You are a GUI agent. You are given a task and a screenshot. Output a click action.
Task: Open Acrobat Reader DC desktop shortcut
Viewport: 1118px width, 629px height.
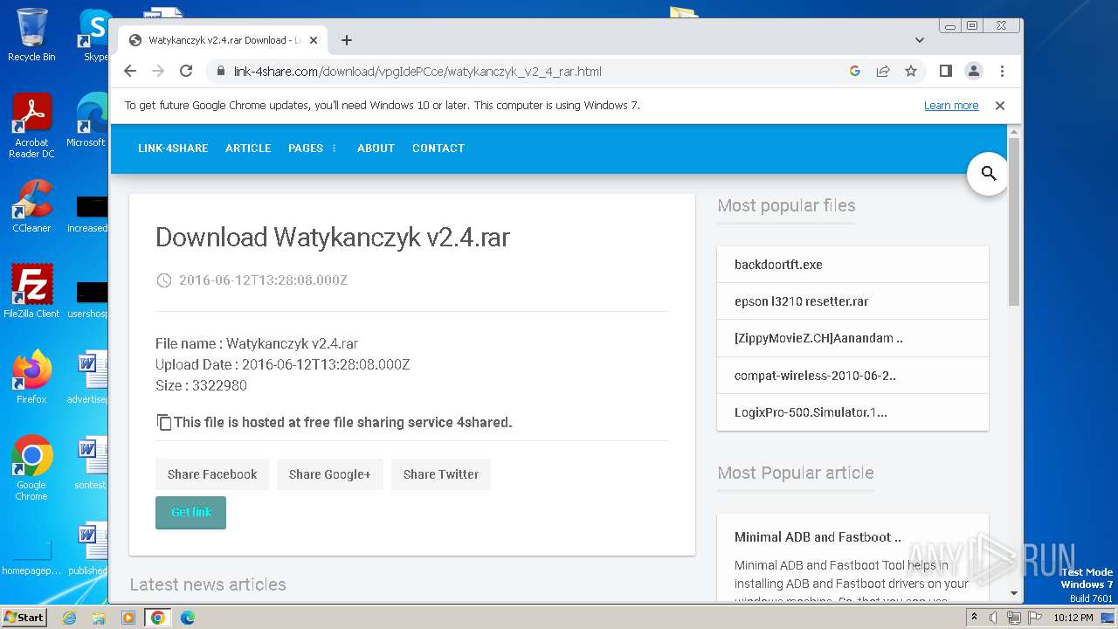tap(31, 127)
